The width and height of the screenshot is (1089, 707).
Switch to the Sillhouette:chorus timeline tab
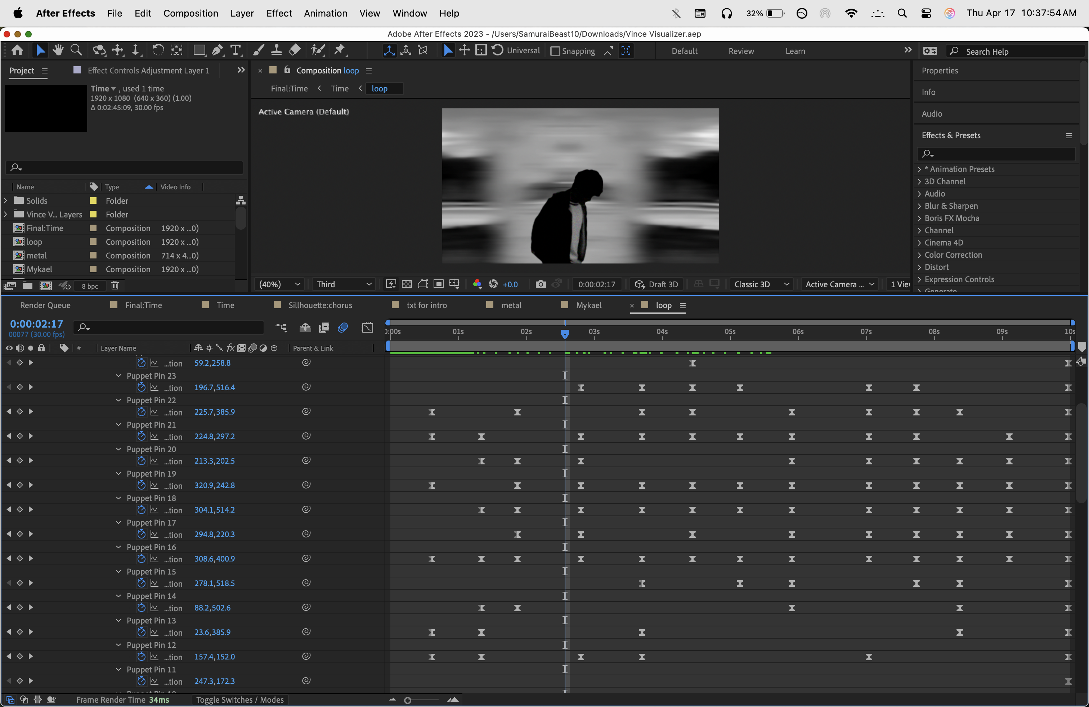click(320, 305)
